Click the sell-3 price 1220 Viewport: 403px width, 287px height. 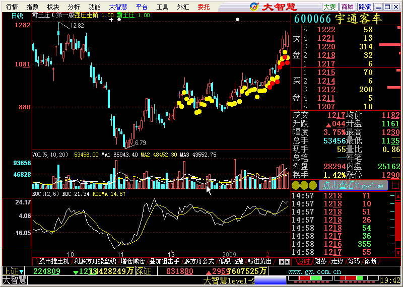coord(326,47)
